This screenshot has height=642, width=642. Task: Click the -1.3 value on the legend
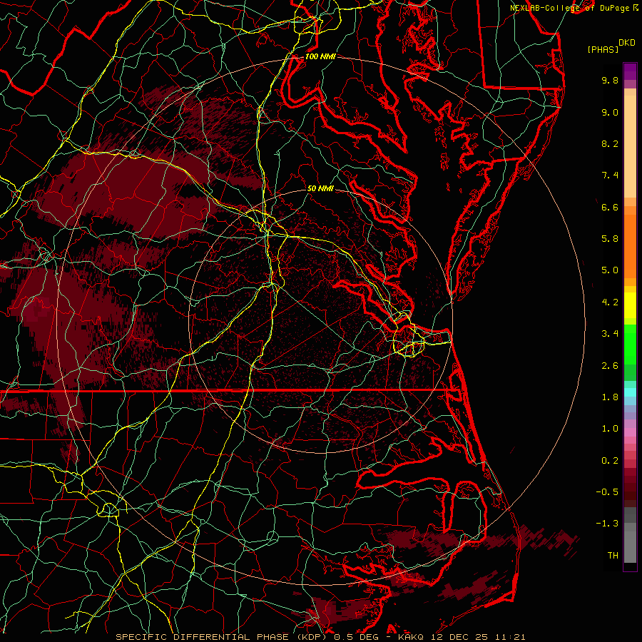coord(607,524)
